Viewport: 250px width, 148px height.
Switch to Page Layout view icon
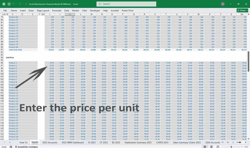click(211, 146)
